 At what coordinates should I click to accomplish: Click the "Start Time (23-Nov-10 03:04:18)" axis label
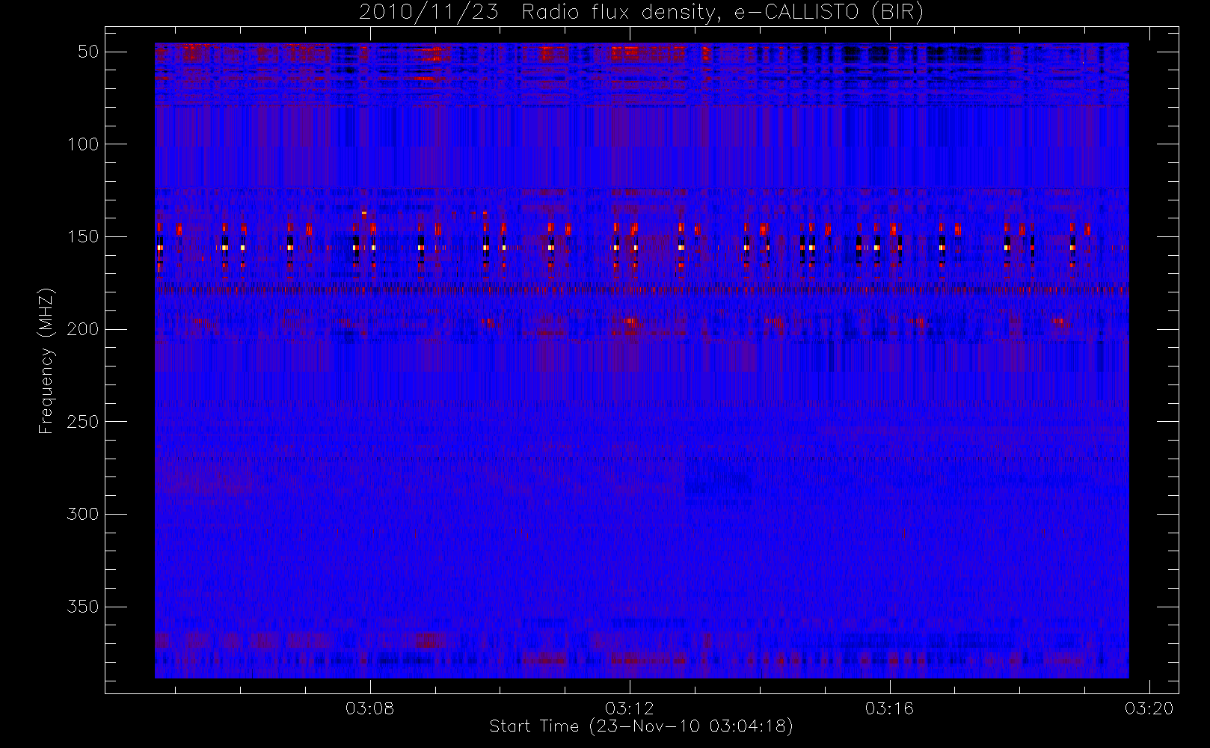click(x=641, y=726)
